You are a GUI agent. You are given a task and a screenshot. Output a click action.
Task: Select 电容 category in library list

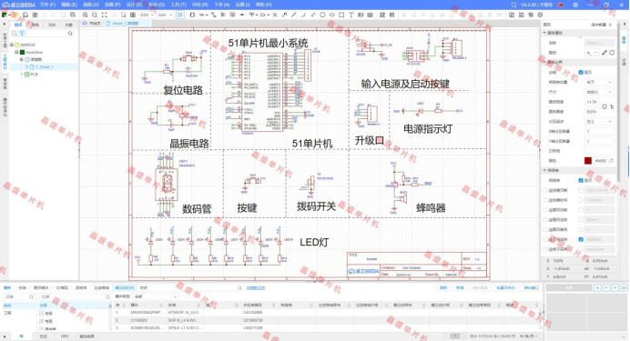[49, 314]
